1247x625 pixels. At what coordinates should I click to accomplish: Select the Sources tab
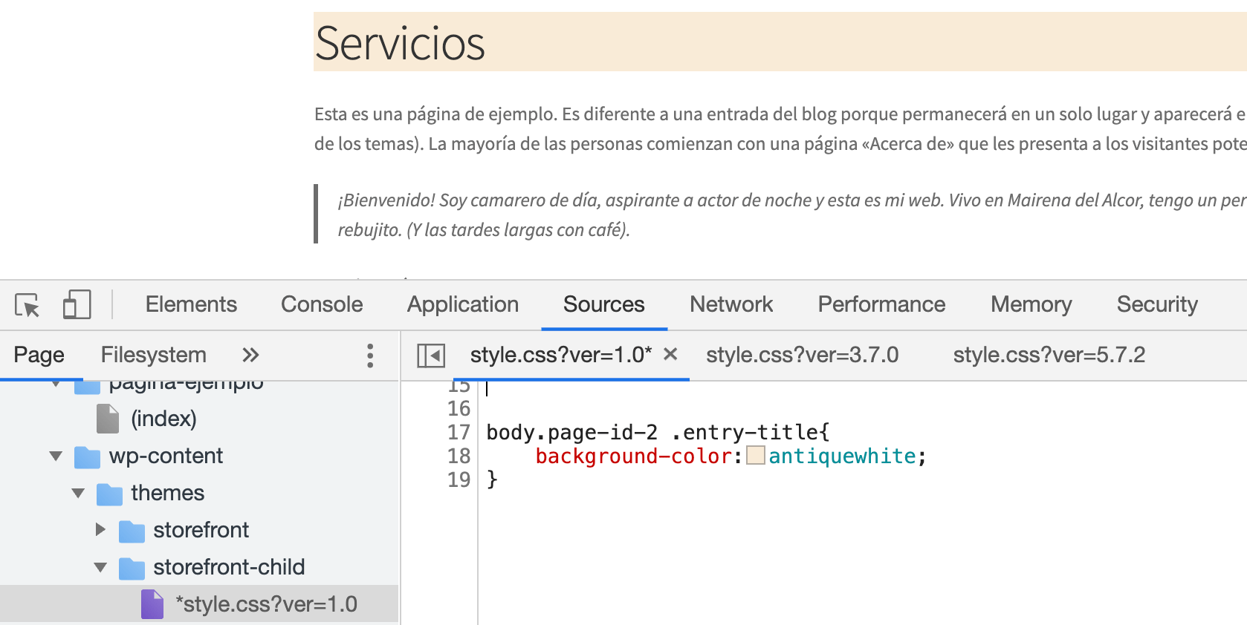[604, 304]
